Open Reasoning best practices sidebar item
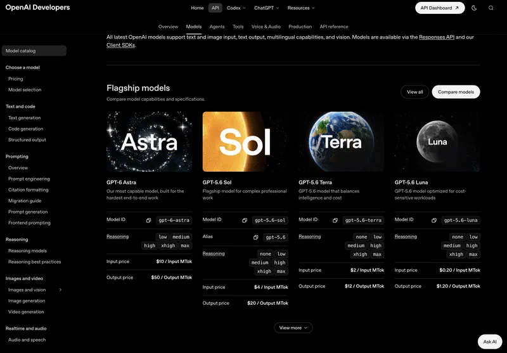Screen dimensions: 507x353 pyautogui.click(x=35, y=262)
